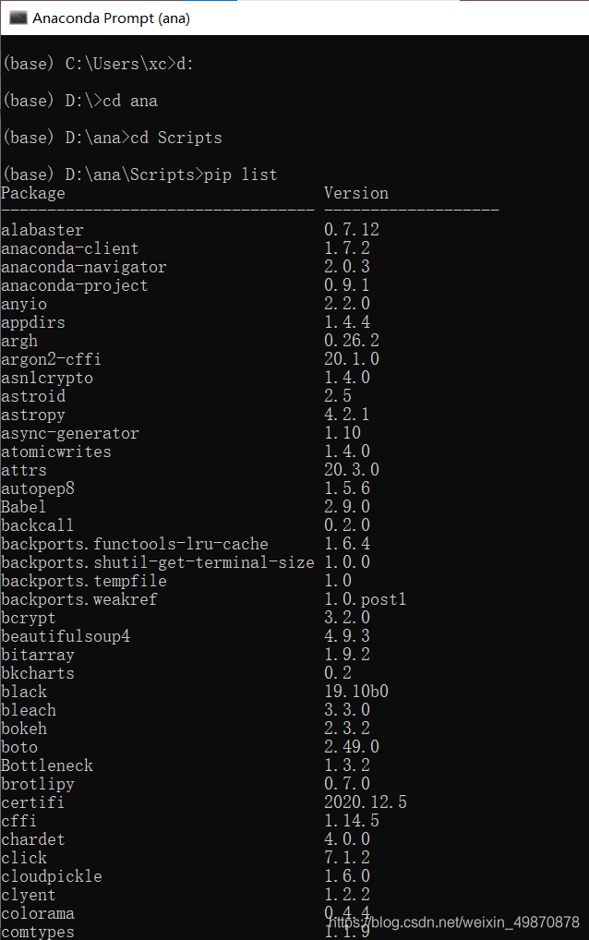
Task: Click the 'pip list' command line
Action: tap(140, 175)
